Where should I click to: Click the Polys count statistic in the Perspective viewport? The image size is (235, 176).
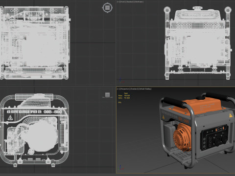[124, 96]
